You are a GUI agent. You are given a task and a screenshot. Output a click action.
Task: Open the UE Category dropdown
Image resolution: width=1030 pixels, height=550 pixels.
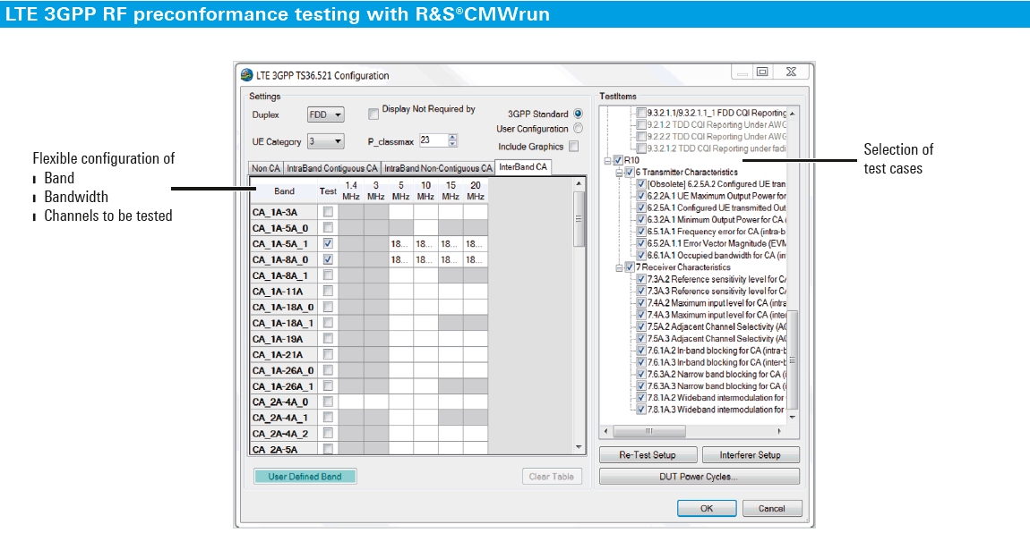pos(325,141)
